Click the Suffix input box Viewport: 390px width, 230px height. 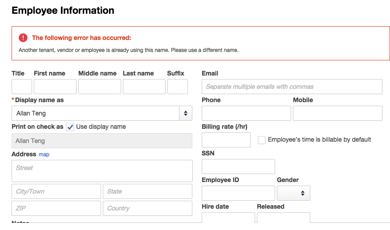click(x=177, y=87)
